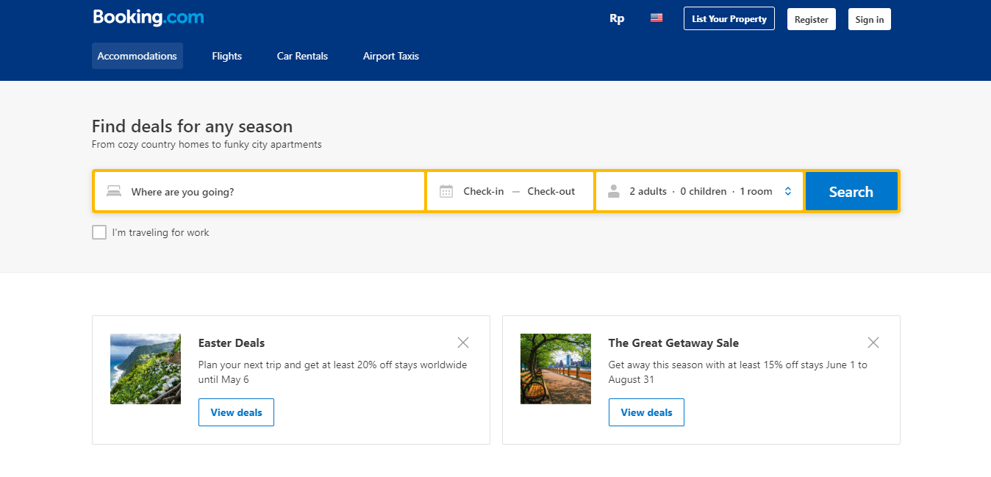The height and width of the screenshot is (477, 991).
Task: Dismiss the Easter Deals card
Action: coord(462,342)
